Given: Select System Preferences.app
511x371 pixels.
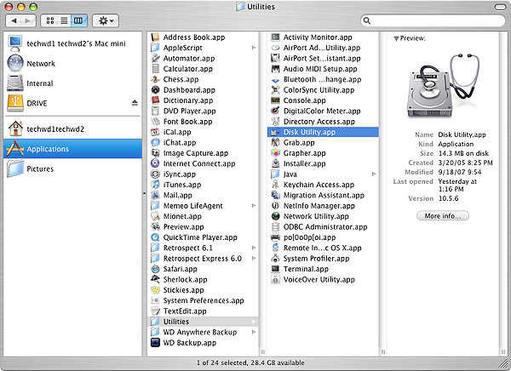Looking at the screenshot, I should point(198,300).
